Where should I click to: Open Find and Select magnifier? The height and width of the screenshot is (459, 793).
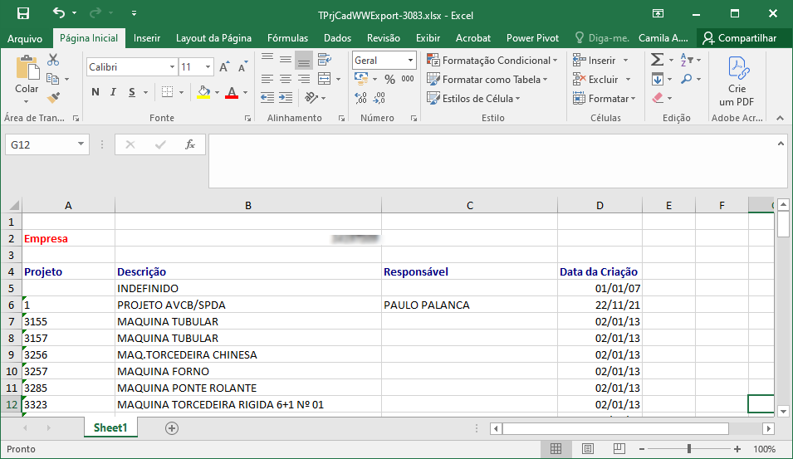[686, 79]
